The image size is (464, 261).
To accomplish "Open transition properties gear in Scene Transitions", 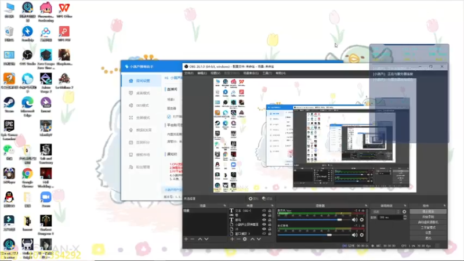I will (x=404, y=212).
